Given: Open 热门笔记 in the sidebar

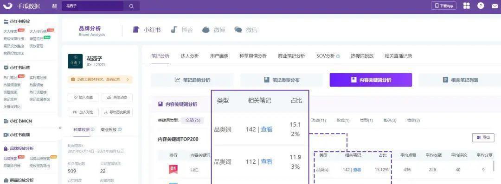Looking at the screenshot, I should point(11,78).
